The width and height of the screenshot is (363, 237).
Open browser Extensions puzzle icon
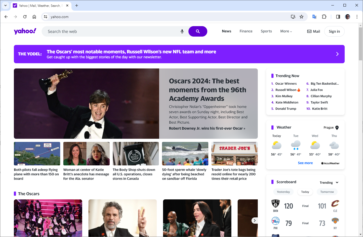[324, 17]
